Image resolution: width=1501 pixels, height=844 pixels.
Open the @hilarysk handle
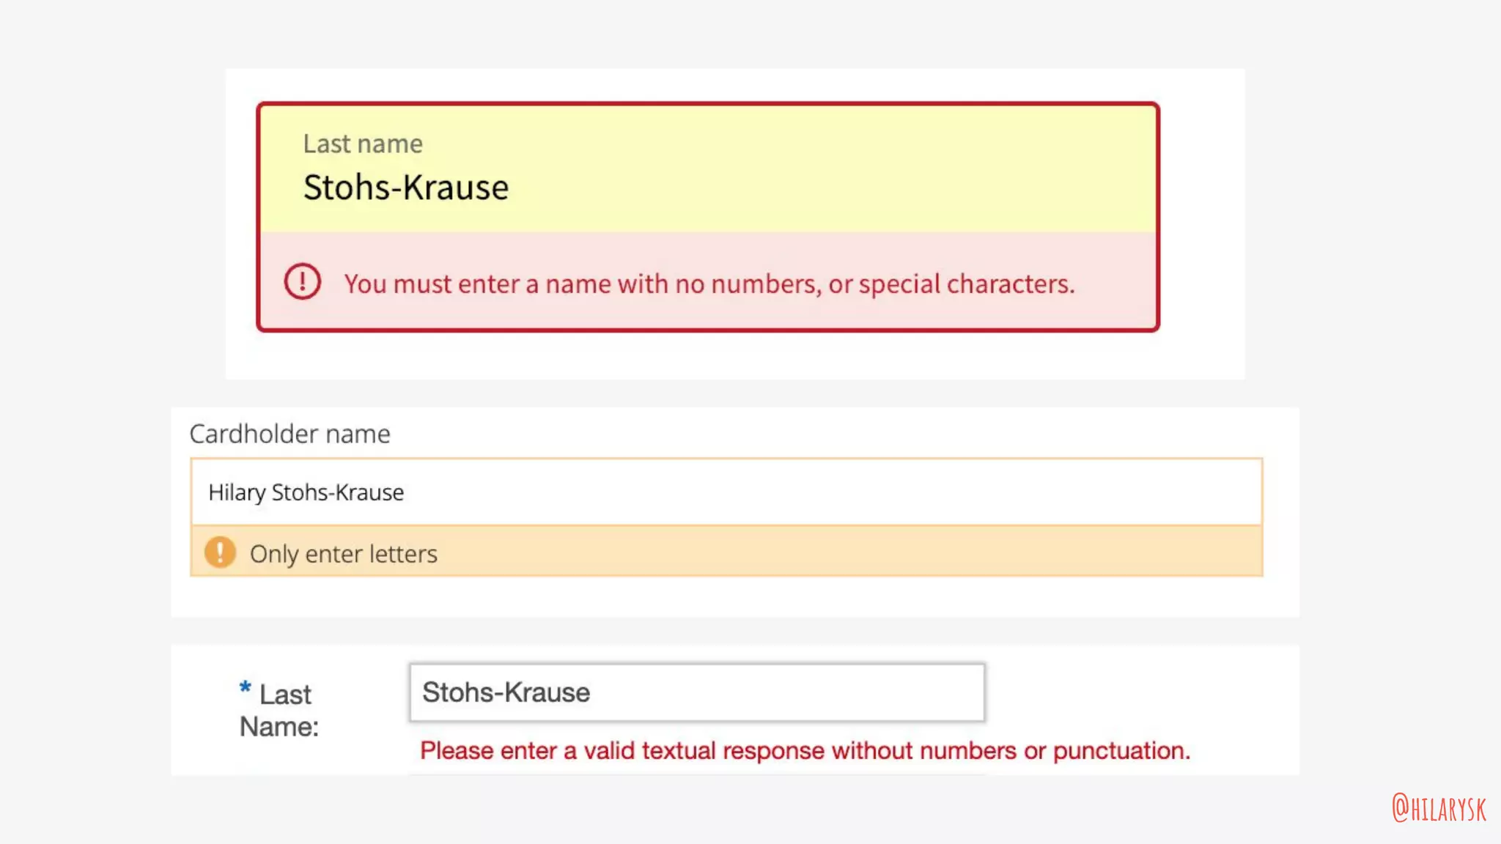click(x=1439, y=809)
